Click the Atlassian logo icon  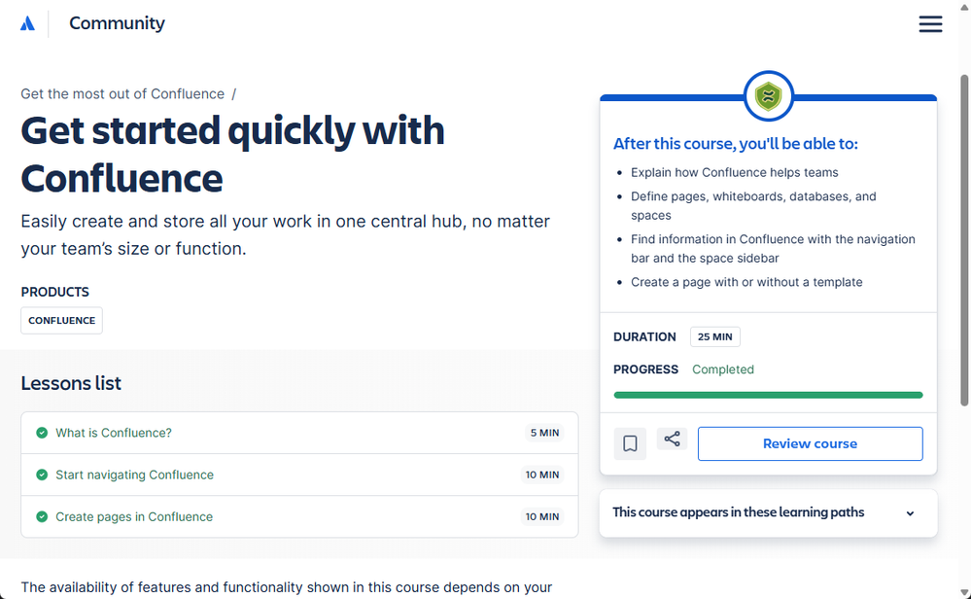pos(27,23)
